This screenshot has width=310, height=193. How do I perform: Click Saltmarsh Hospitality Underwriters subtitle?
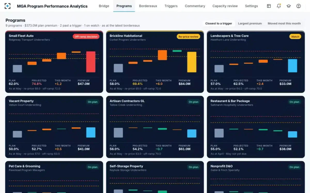coord(232,105)
